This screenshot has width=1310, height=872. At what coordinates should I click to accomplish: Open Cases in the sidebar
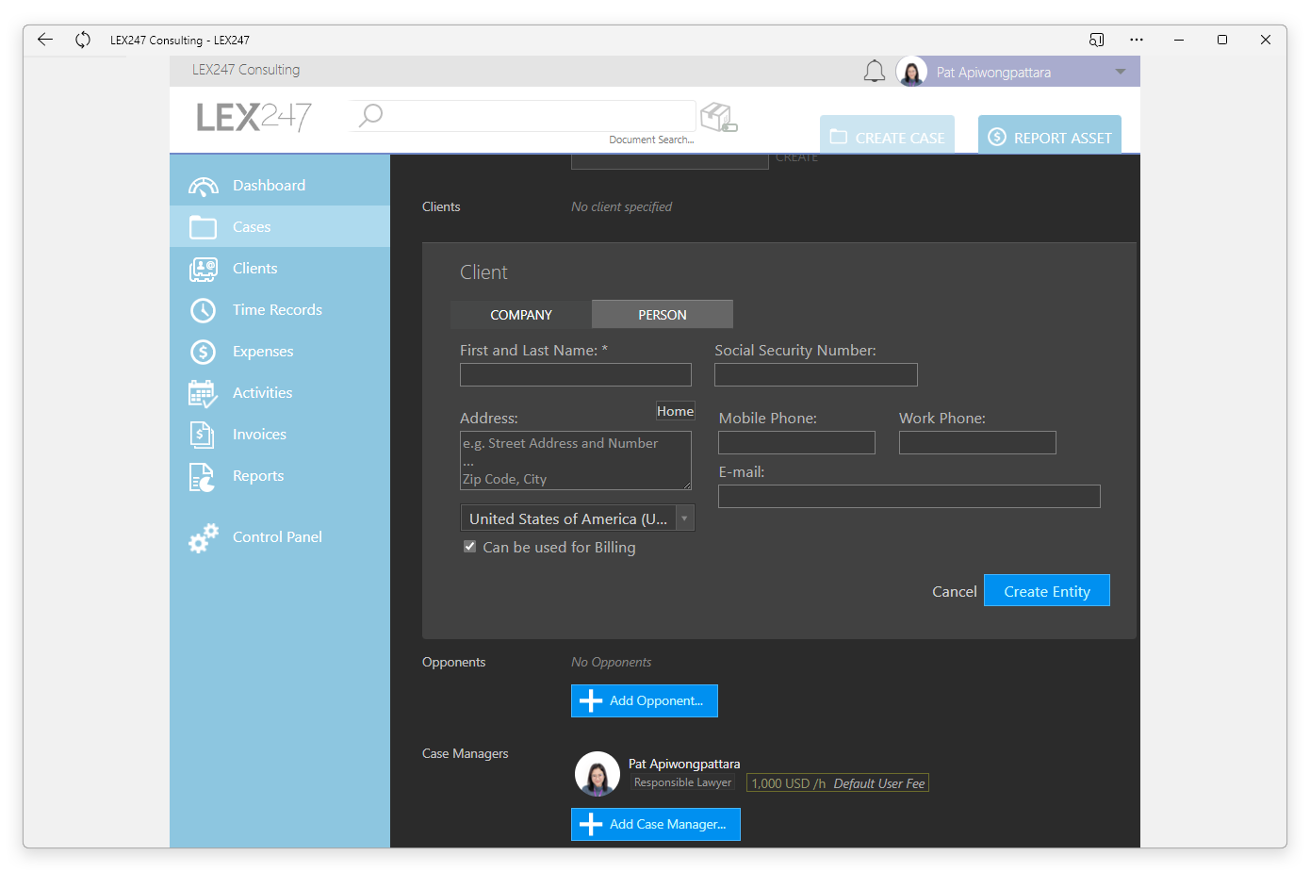(x=280, y=227)
